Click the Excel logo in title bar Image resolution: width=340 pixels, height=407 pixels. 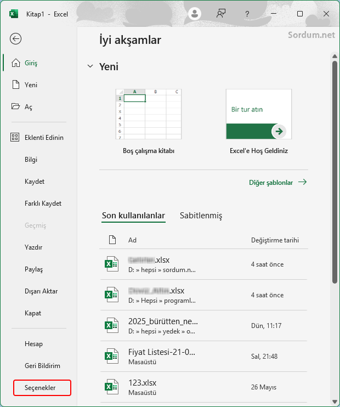pyautogui.click(x=14, y=14)
